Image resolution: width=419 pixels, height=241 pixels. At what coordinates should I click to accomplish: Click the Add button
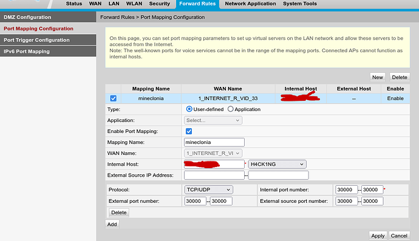(x=112, y=224)
